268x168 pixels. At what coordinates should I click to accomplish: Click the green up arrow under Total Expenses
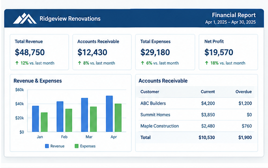(x=142, y=63)
